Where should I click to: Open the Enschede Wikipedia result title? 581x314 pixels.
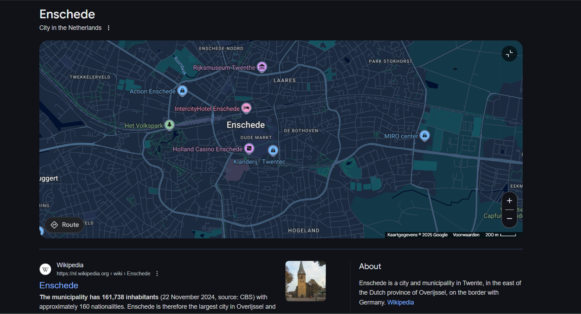pos(59,285)
